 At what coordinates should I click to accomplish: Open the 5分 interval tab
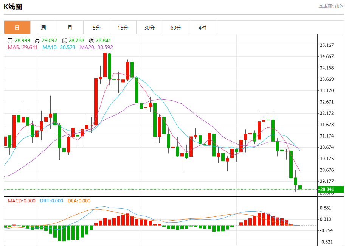click(x=97, y=28)
